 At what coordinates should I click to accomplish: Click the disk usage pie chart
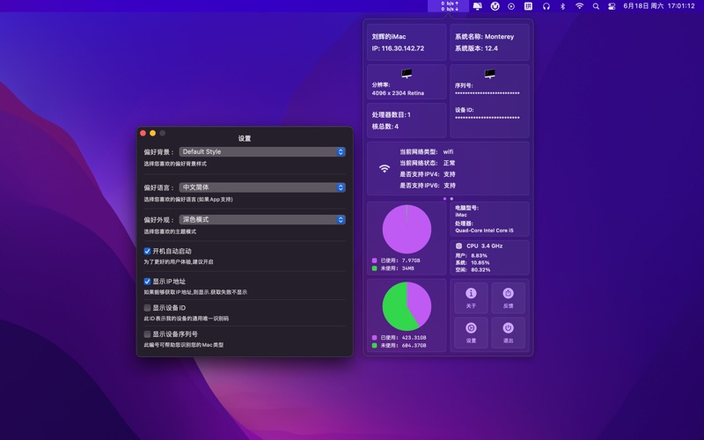coord(407,306)
